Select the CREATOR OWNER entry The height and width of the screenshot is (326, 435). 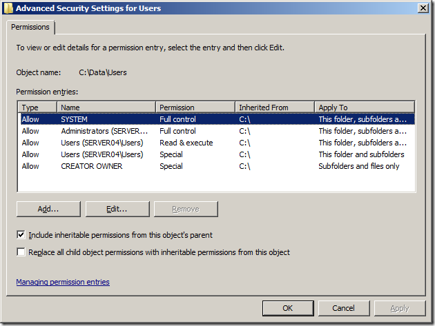click(93, 166)
